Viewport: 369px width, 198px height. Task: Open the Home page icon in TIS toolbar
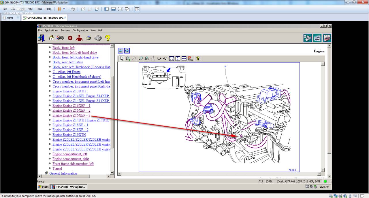[x=51, y=38]
